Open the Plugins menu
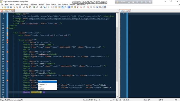 [65, 4]
